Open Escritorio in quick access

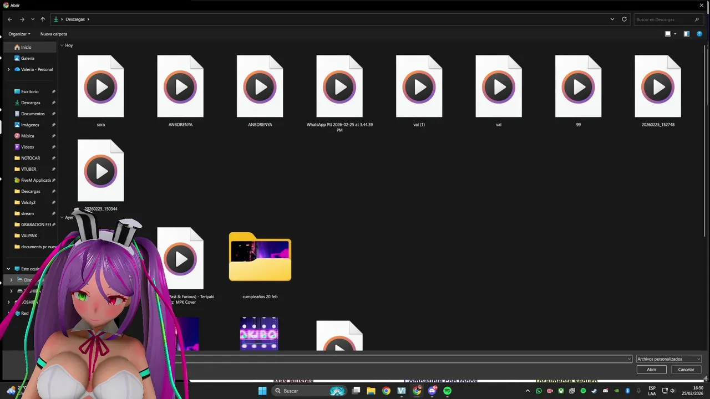coord(29,91)
